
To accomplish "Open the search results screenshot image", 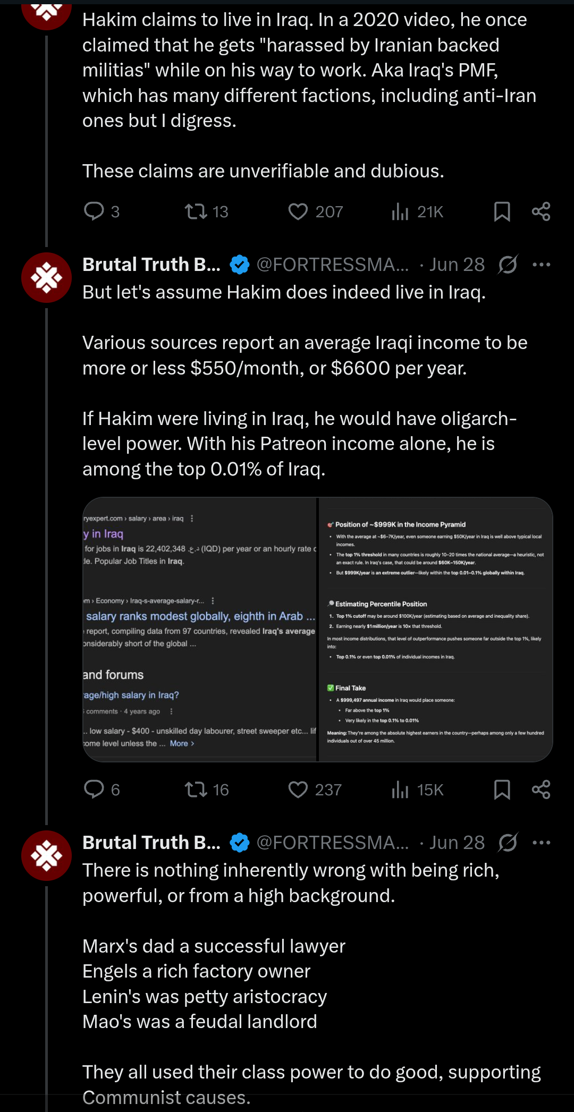I will pyautogui.click(x=200, y=630).
